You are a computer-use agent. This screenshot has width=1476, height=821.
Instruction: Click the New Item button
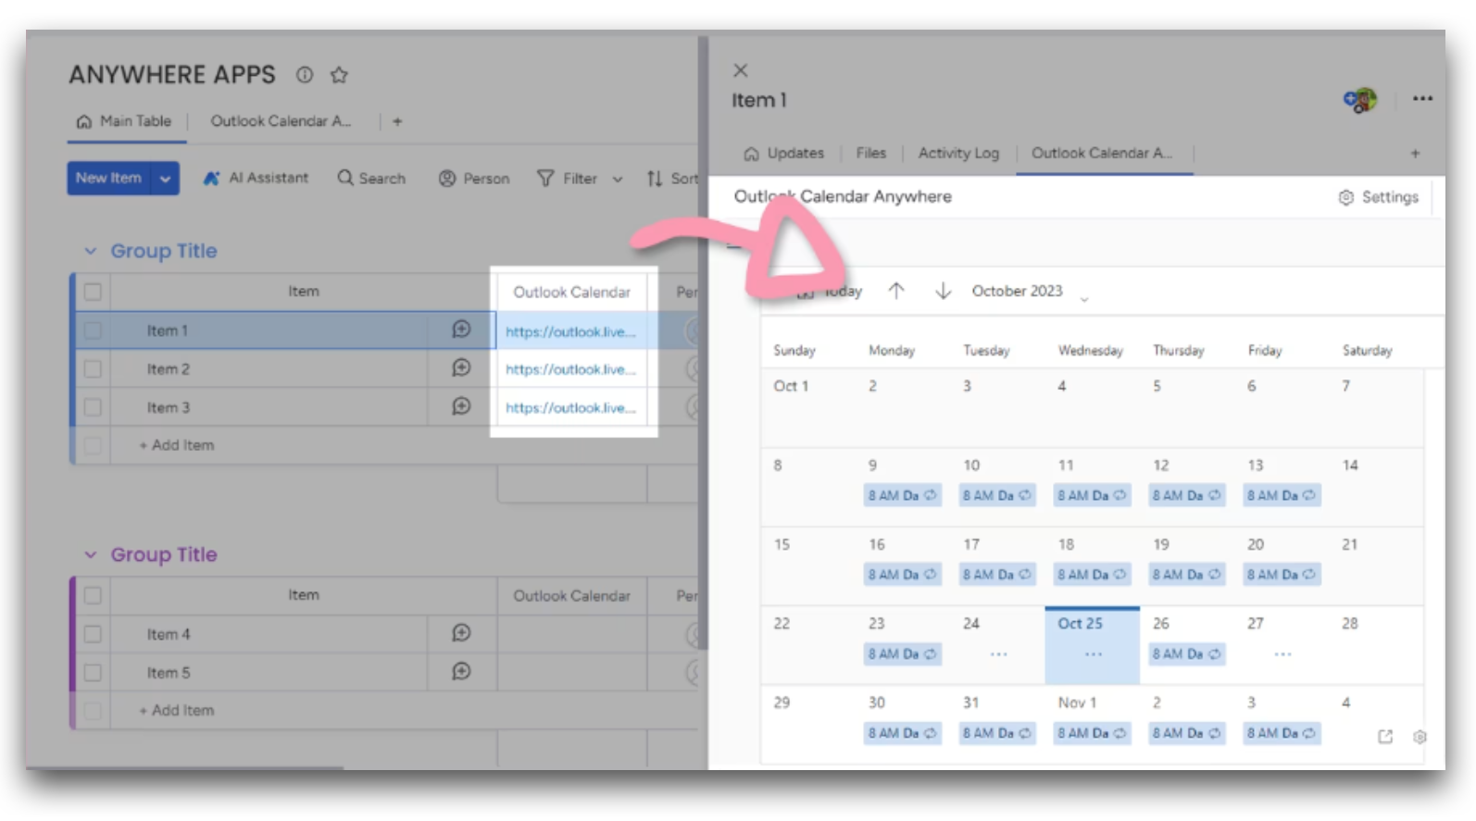[109, 179]
